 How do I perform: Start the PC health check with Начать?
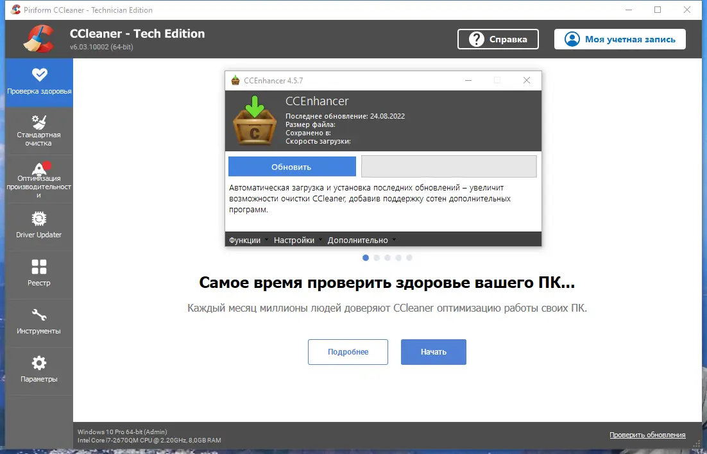(x=433, y=351)
